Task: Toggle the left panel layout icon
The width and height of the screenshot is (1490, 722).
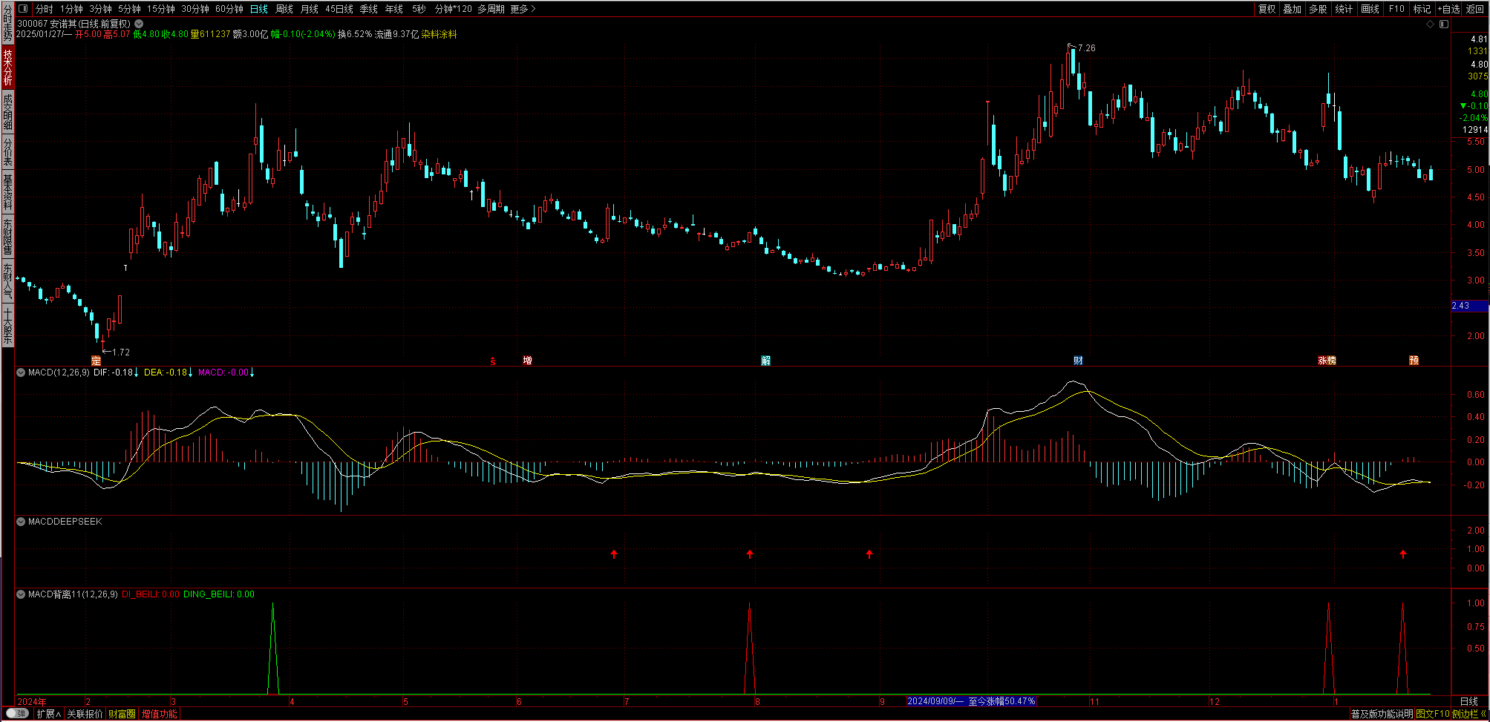Action: click(23, 9)
